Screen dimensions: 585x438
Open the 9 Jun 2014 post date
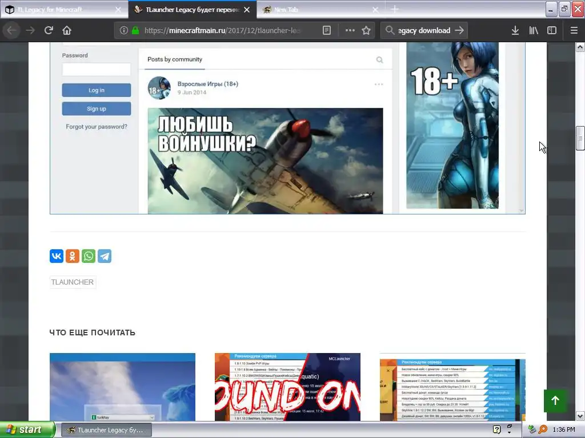click(x=192, y=92)
